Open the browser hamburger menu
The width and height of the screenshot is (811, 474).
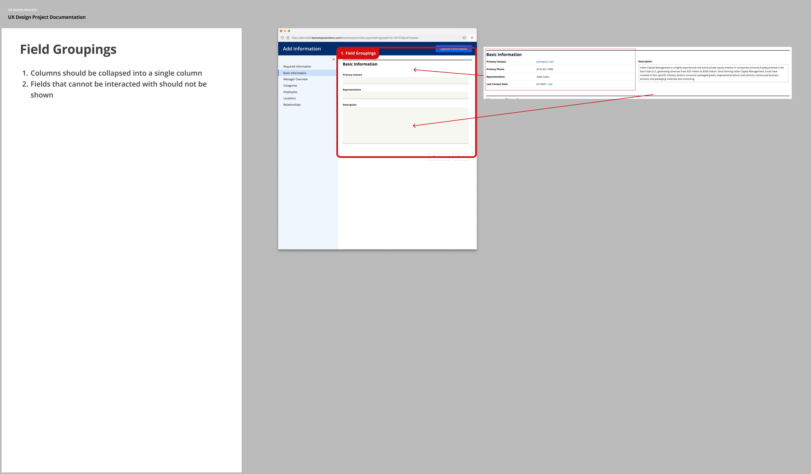click(472, 38)
